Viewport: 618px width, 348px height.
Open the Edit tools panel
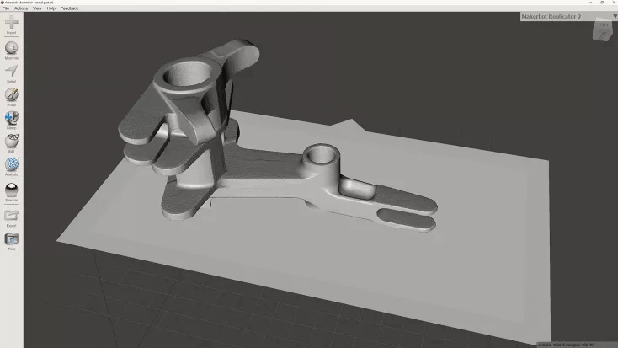[x=12, y=141]
